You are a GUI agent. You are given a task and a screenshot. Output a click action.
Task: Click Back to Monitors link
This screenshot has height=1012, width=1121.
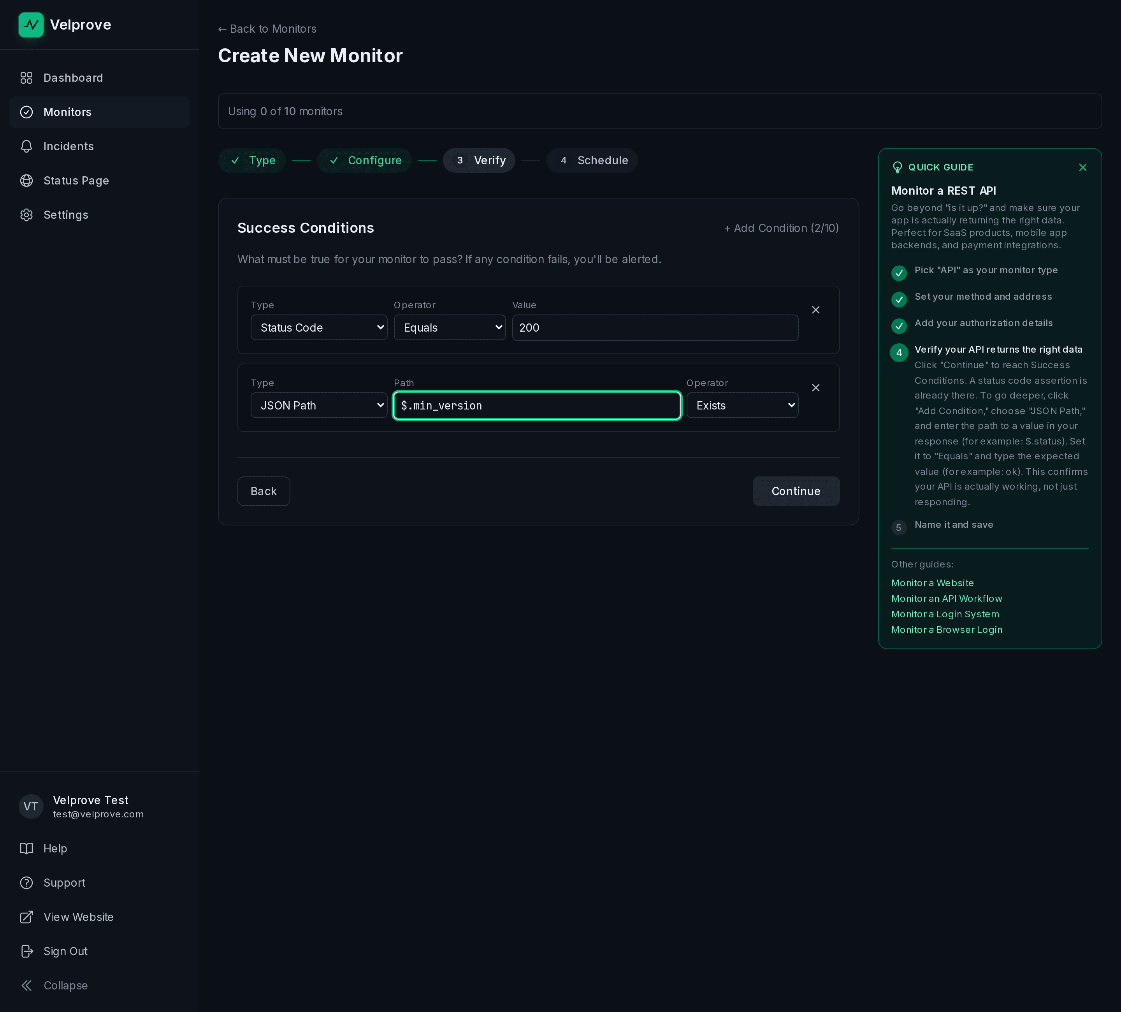click(x=267, y=29)
